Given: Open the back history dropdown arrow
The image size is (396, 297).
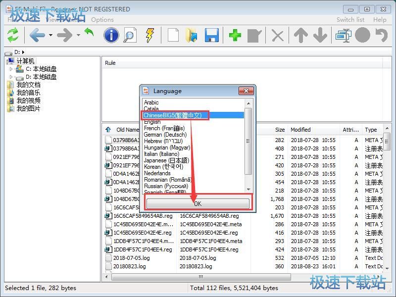Looking at the screenshot, I should point(51,35).
